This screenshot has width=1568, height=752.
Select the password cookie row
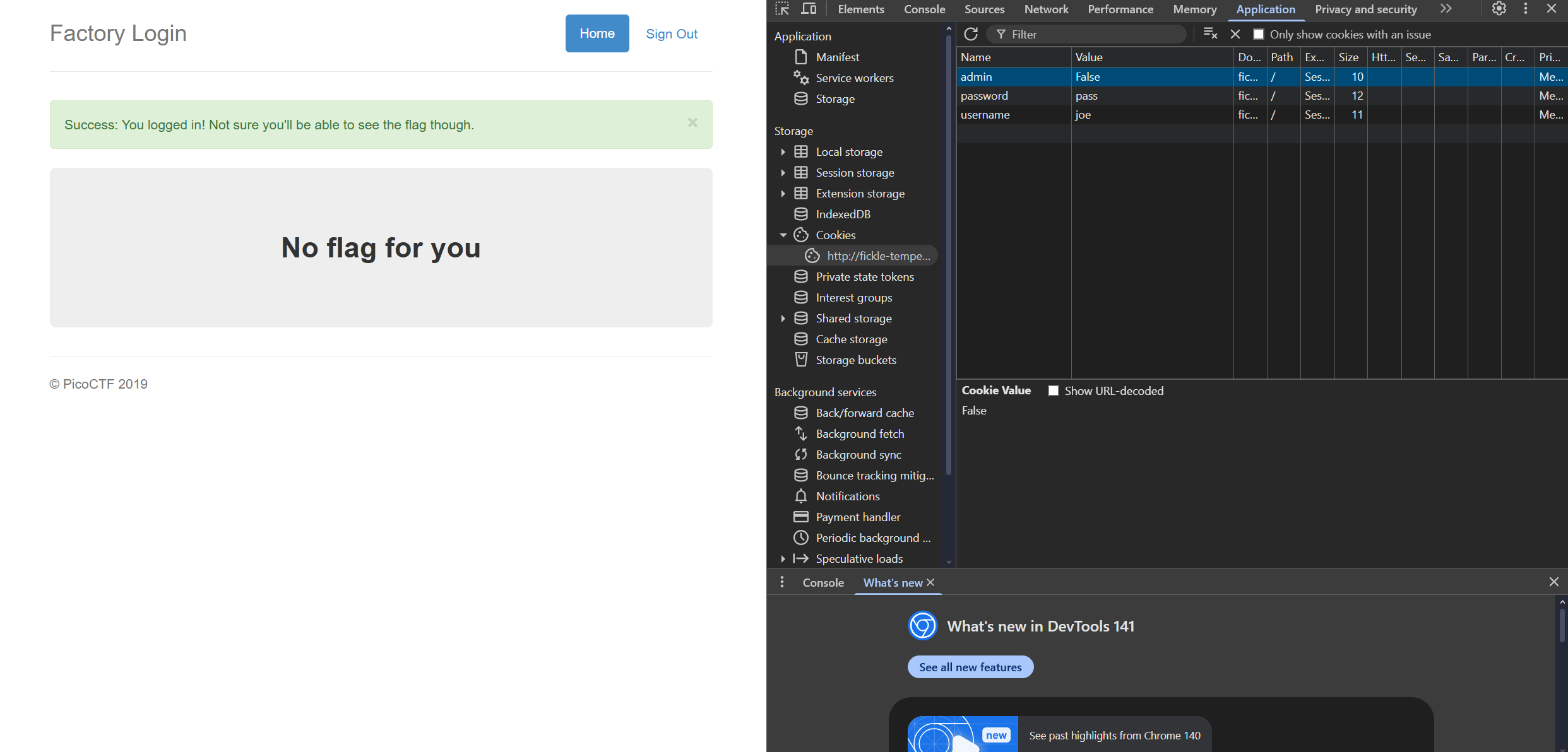1262,96
